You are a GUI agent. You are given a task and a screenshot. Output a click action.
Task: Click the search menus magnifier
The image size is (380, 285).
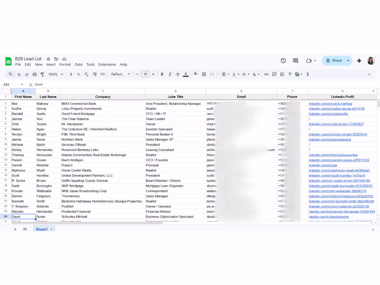(x=10, y=74)
